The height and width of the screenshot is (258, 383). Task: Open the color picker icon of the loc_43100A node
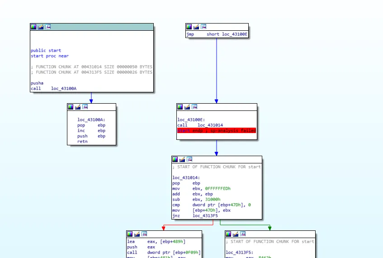[71, 107]
